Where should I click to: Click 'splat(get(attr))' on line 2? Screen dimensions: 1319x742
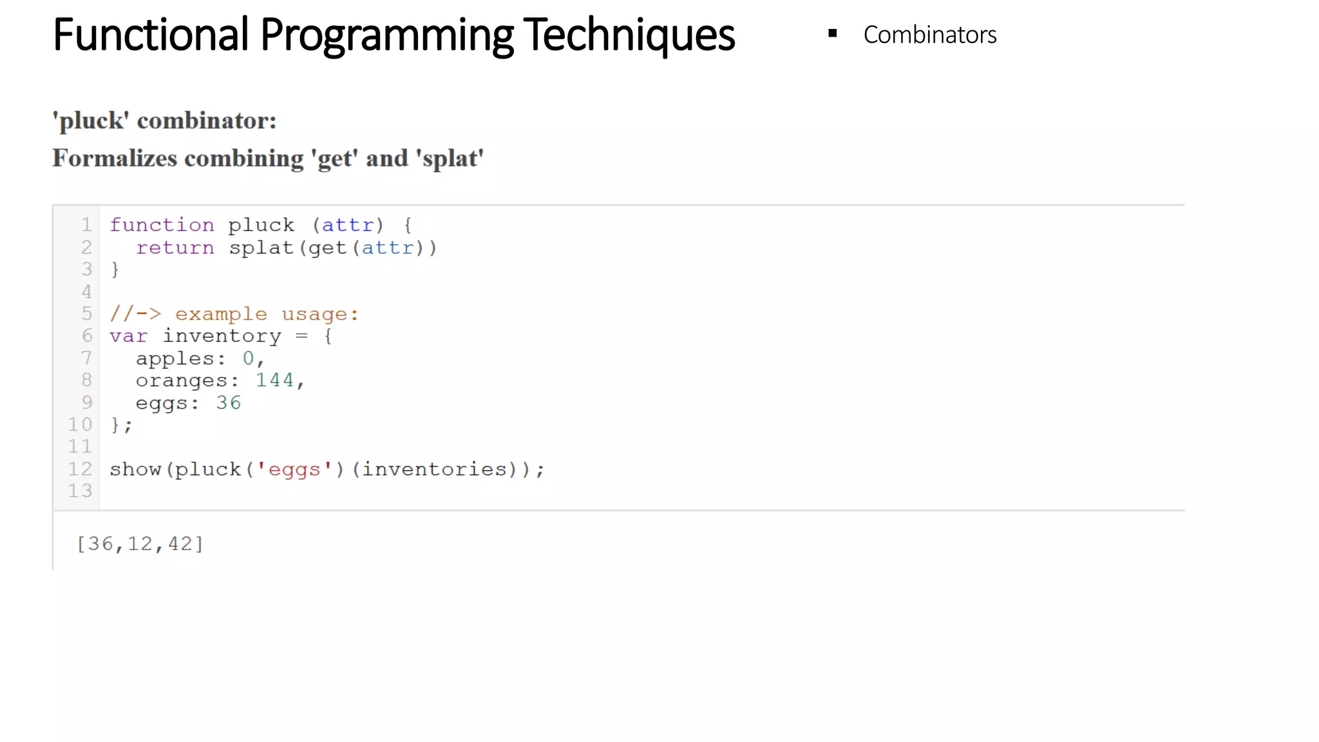tap(332, 247)
